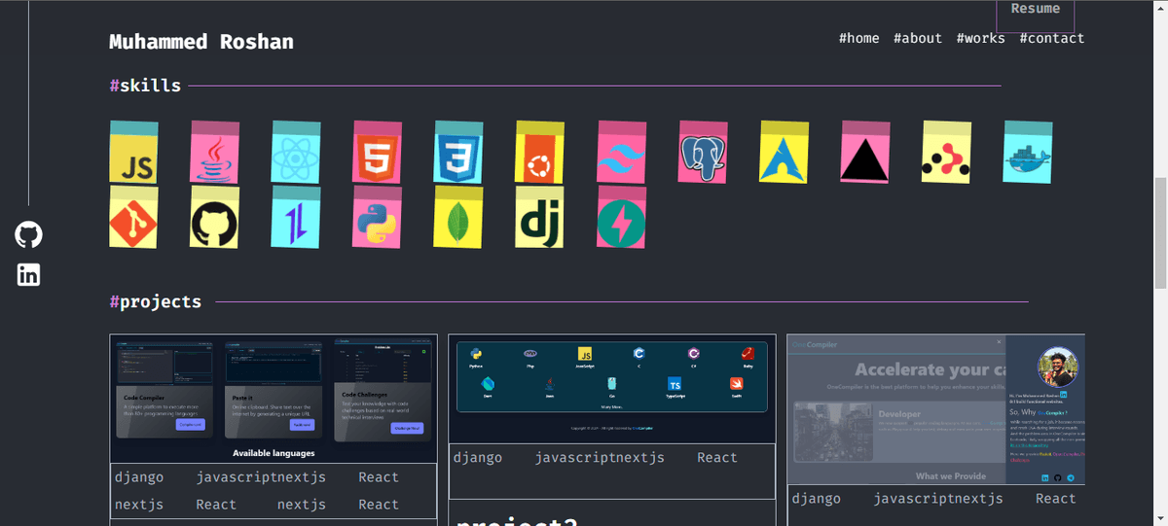Click the #projects section heading

(156, 301)
